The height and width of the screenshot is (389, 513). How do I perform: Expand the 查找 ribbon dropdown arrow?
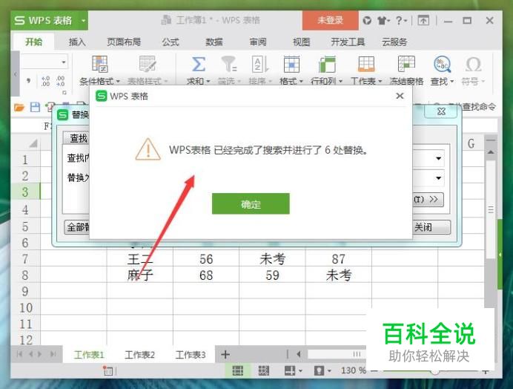coord(452,81)
